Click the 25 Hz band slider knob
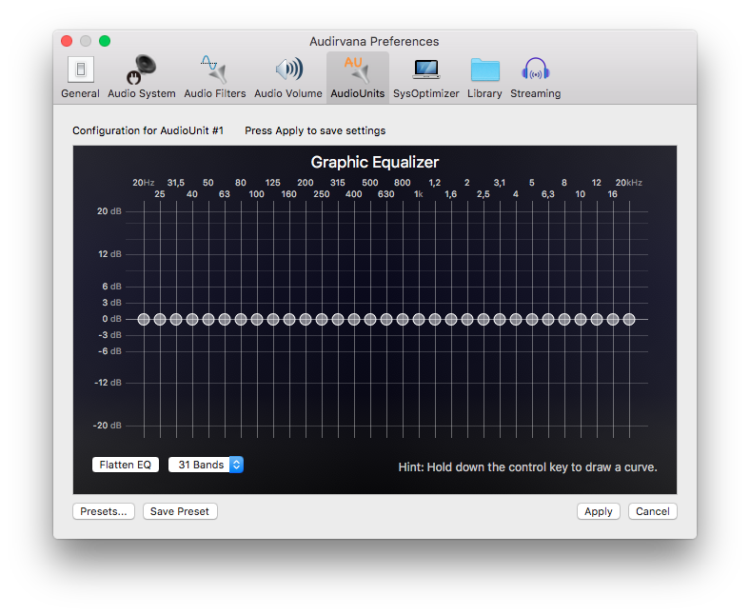 [160, 319]
